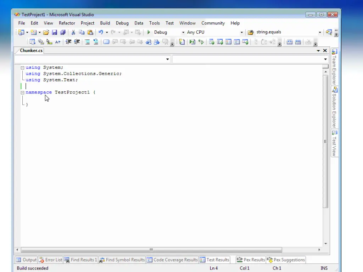
Task: Increase line indent in text editor toolbar
Action: (x=77, y=42)
